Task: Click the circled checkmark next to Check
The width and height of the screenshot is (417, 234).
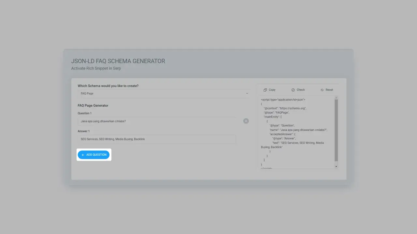Action: click(x=293, y=90)
